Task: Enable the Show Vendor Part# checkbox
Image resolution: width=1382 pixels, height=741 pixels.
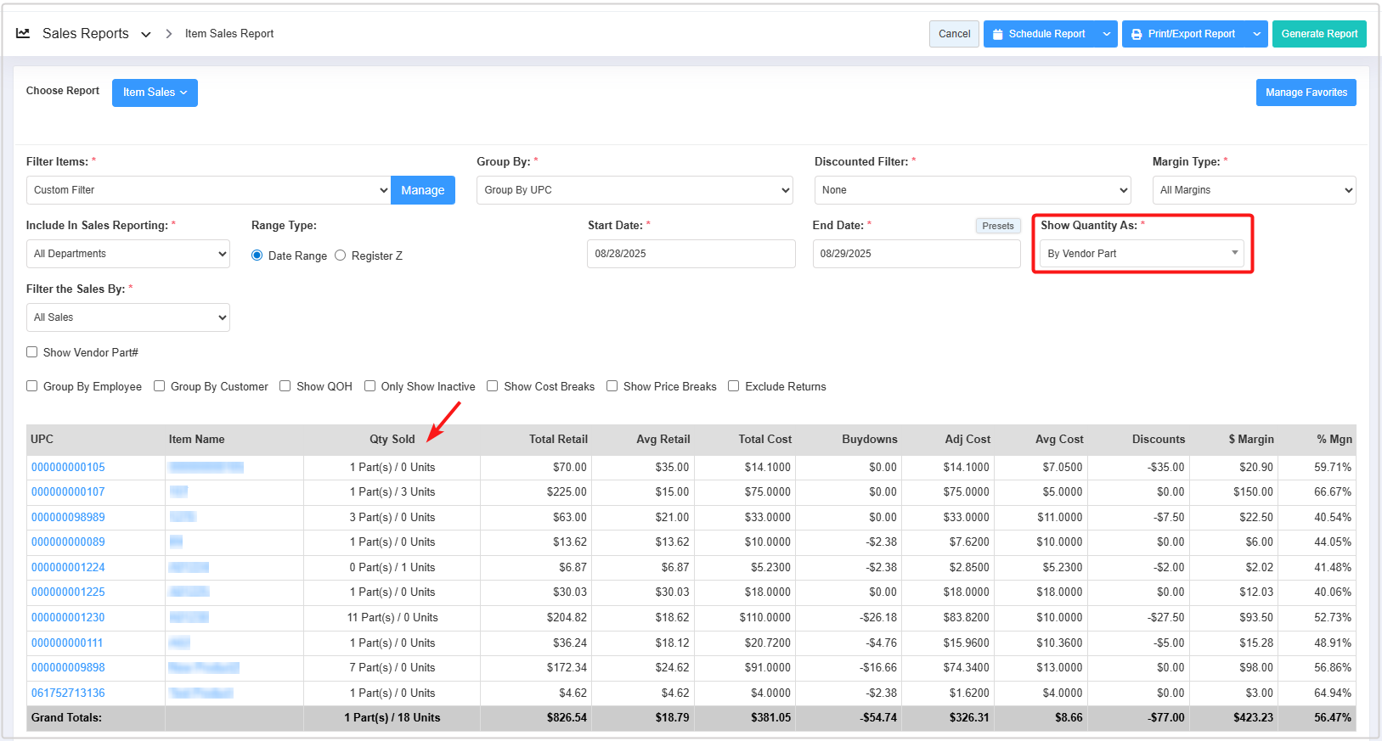Action: coord(32,352)
